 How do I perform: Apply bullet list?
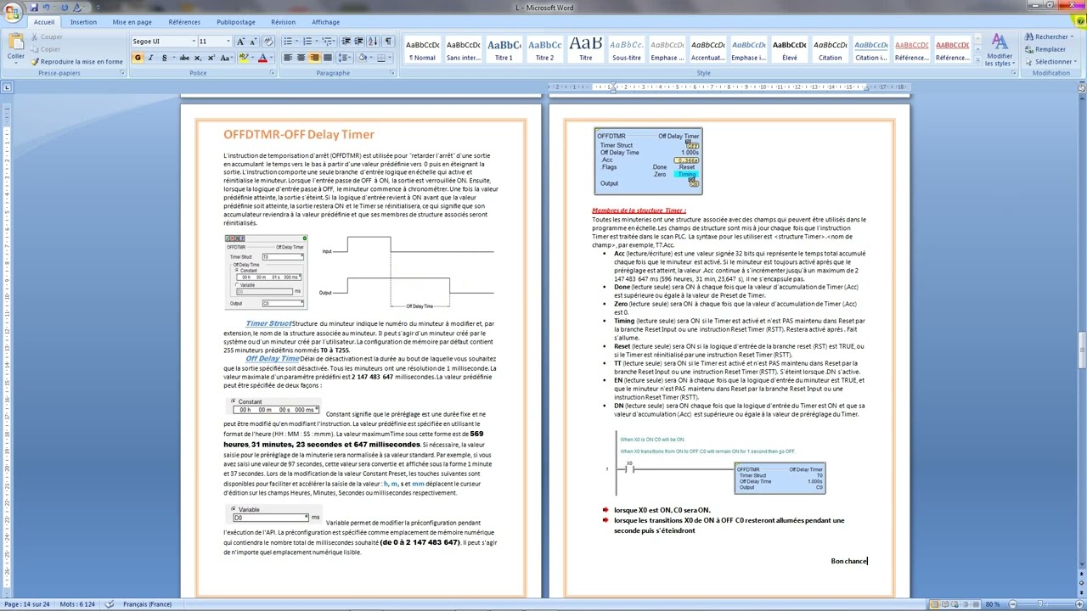[290, 42]
